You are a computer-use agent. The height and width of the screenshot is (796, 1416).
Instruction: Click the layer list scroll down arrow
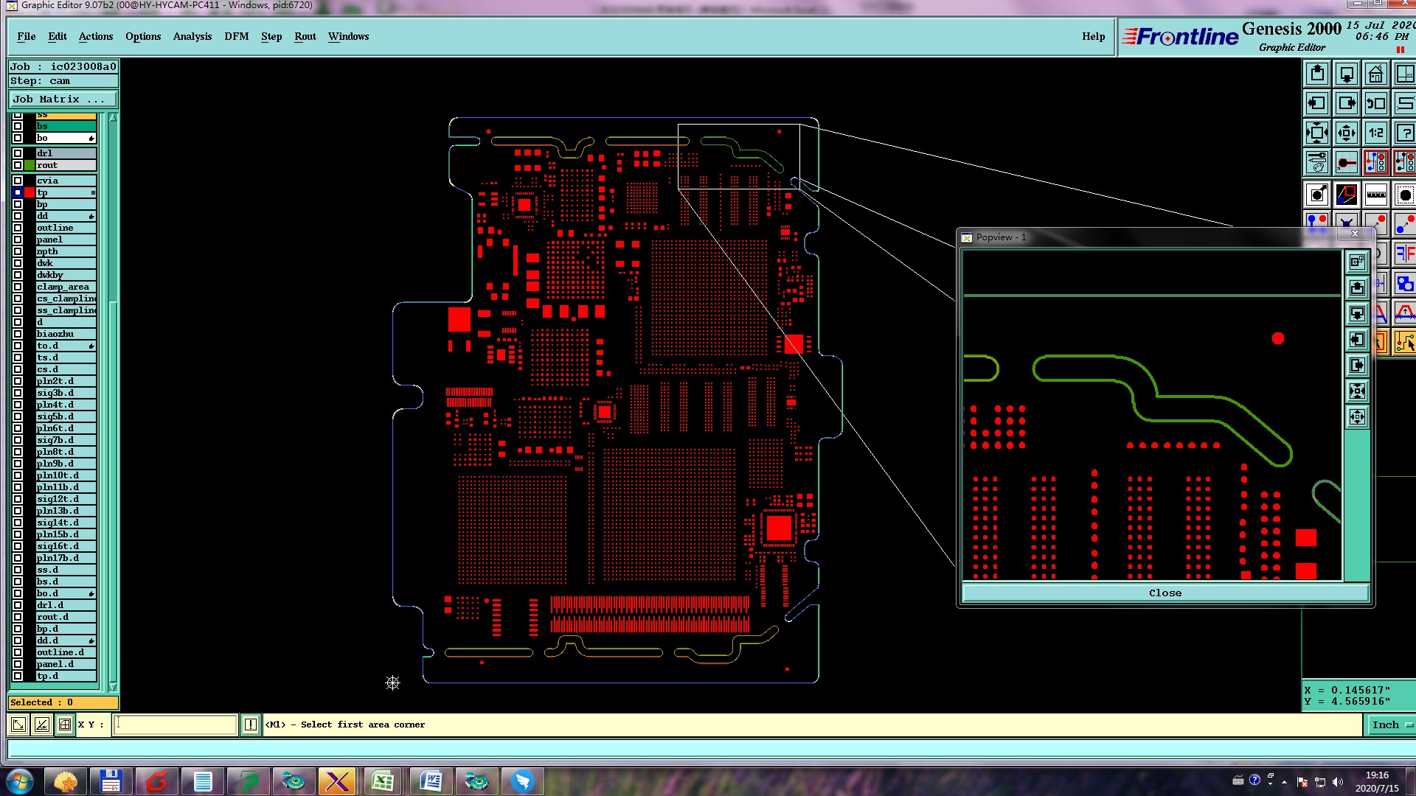coord(113,686)
